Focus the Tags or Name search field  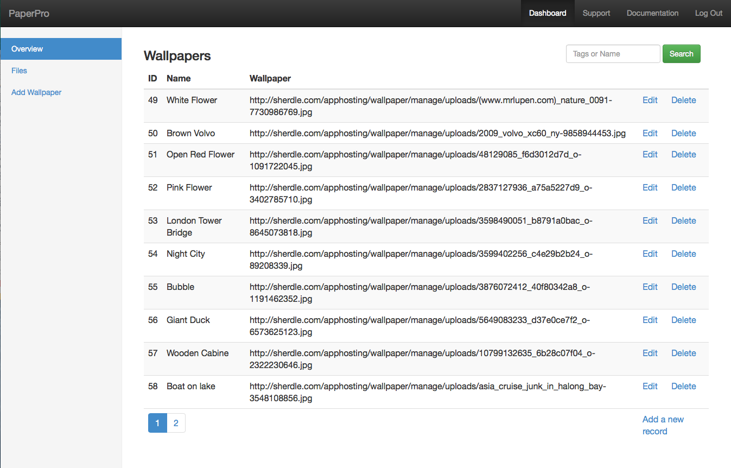click(613, 54)
